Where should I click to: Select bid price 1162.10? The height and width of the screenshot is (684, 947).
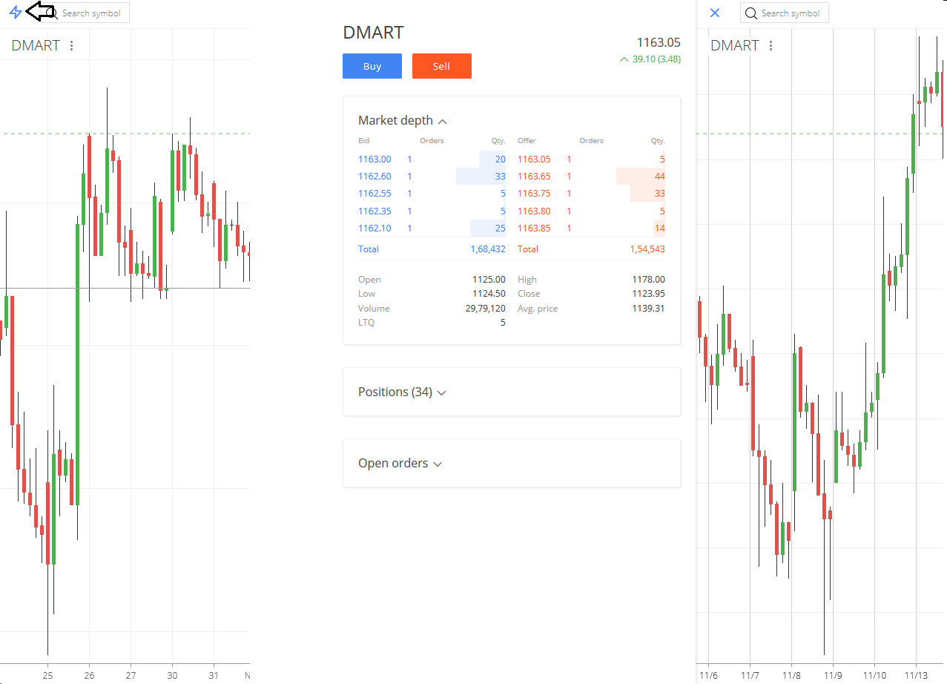pyautogui.click(x=374, y=228)
